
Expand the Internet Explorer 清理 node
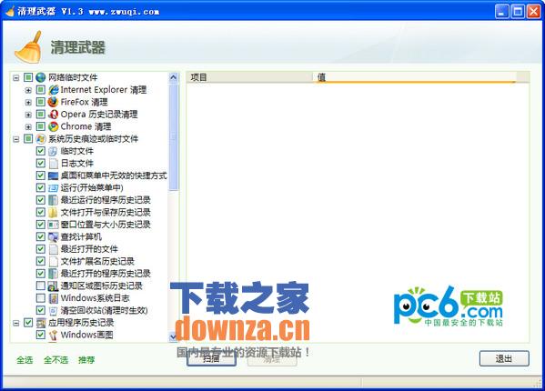tap(28, 90)
